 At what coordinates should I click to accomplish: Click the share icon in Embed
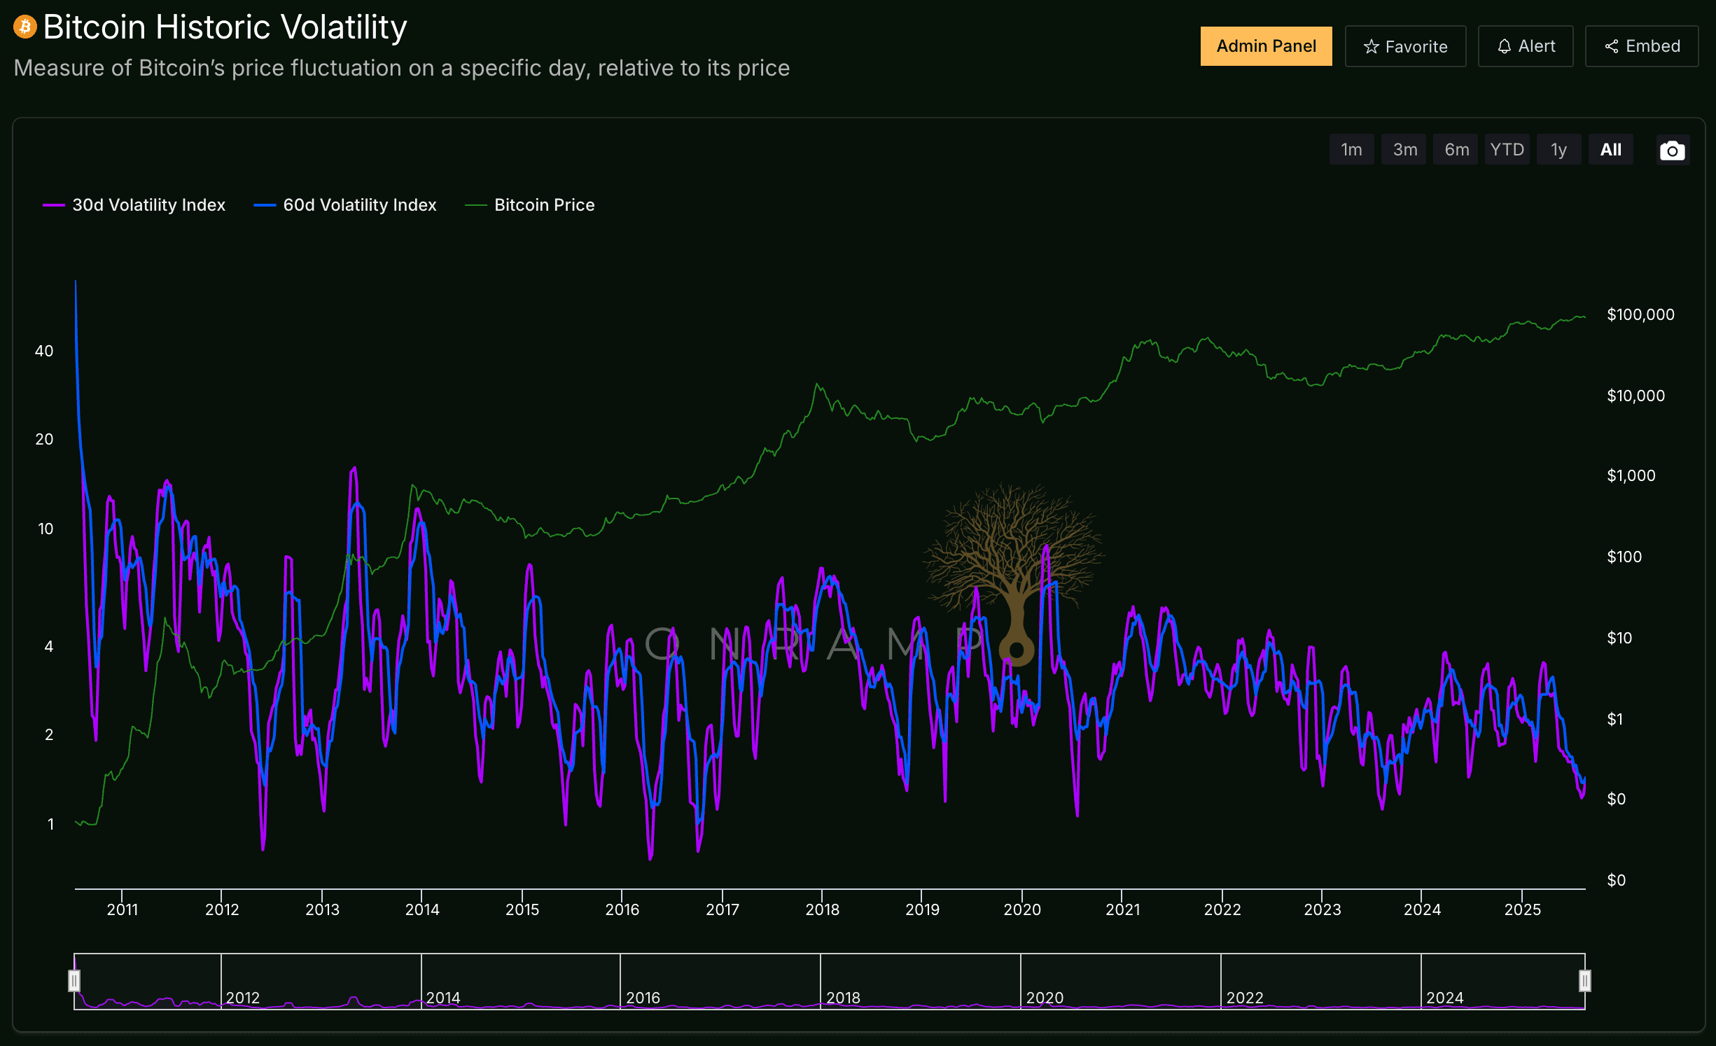coord(1612,47)
